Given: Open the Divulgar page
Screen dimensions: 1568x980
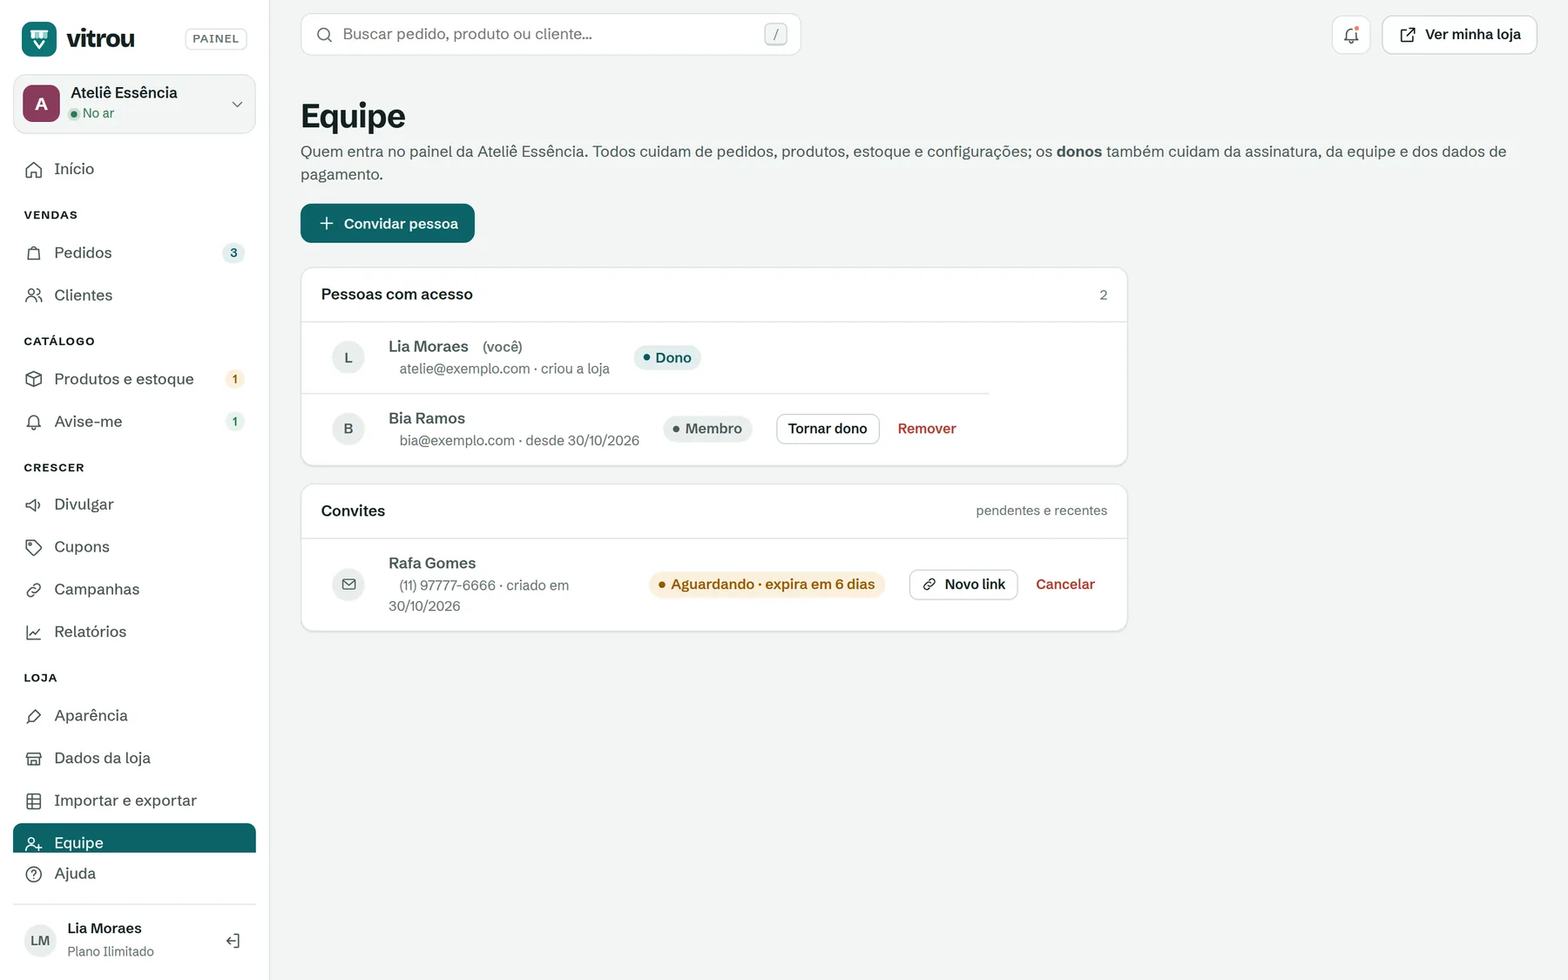Looking at the screenshot, I should 134,504.
